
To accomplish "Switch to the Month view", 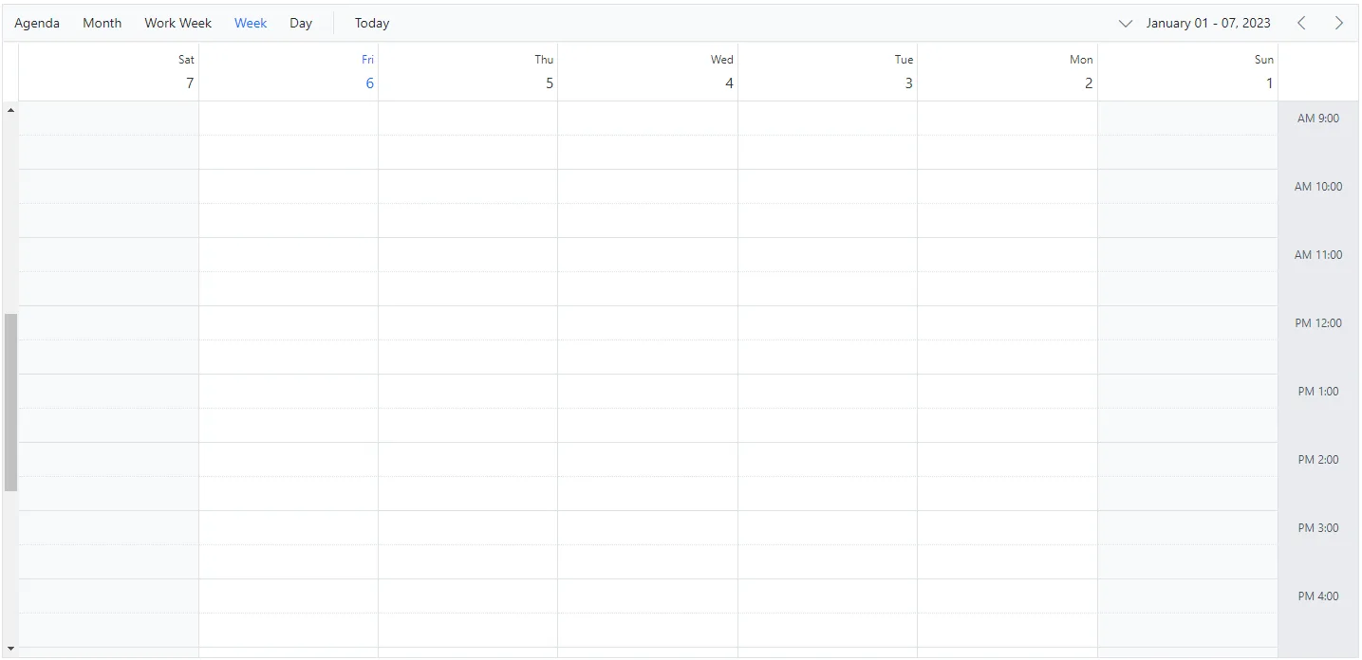I will click(x=102, y=23).
